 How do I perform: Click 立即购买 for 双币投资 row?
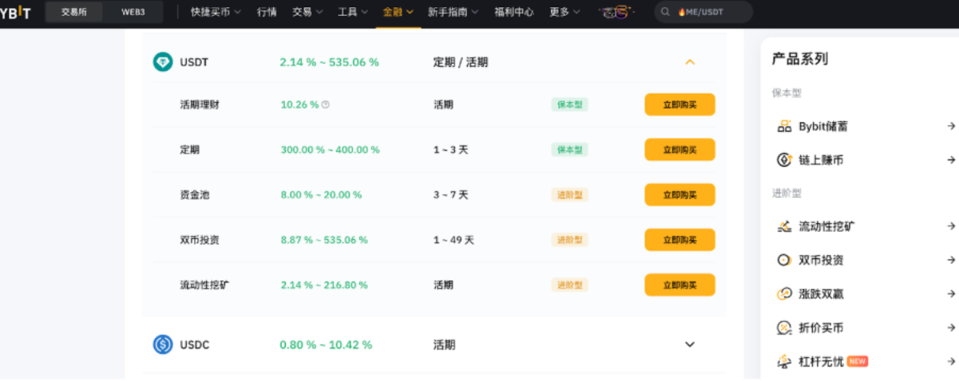click(680, 240)
